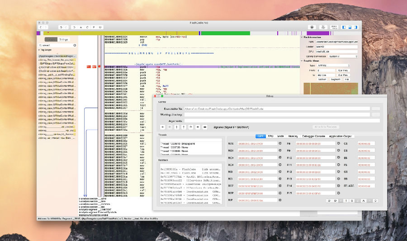
Task: Click the back navigation arrow in toolbar
Action: (41, 28)
